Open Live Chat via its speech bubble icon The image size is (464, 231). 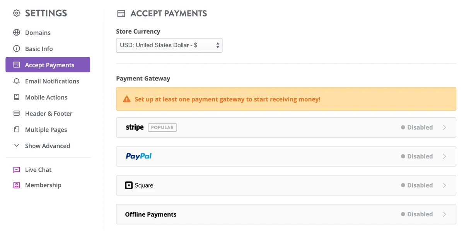(16, 169)
